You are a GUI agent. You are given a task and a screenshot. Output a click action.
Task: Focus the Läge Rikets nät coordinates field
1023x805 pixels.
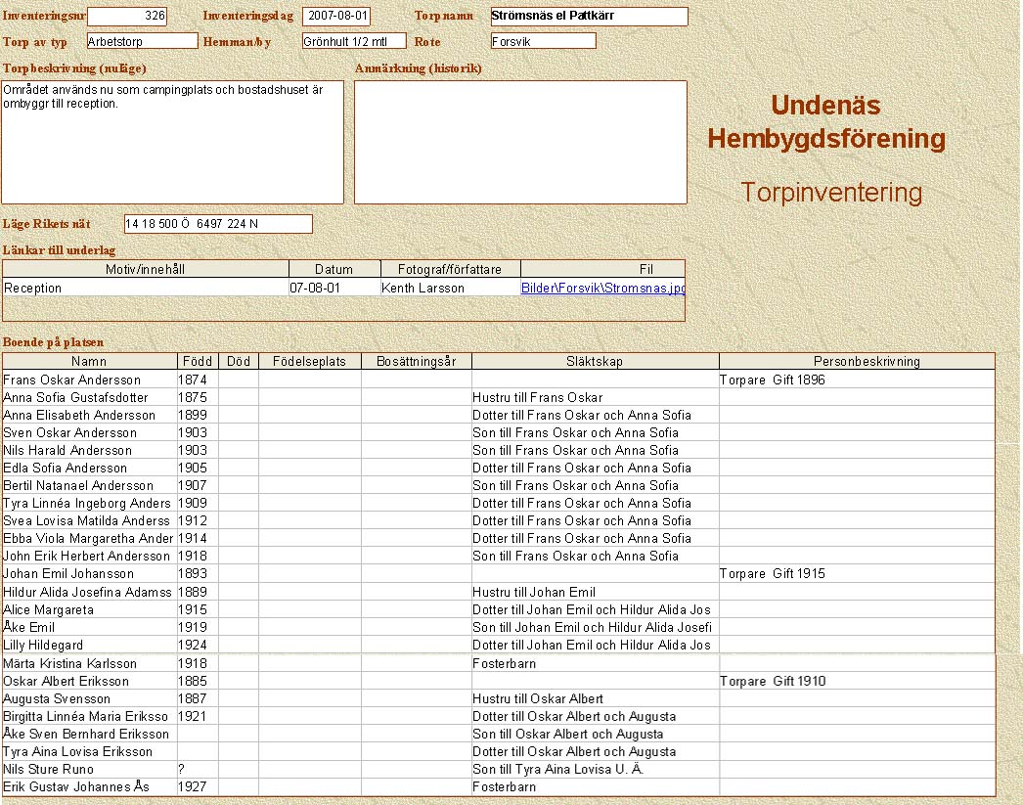[x=218, y=224]
